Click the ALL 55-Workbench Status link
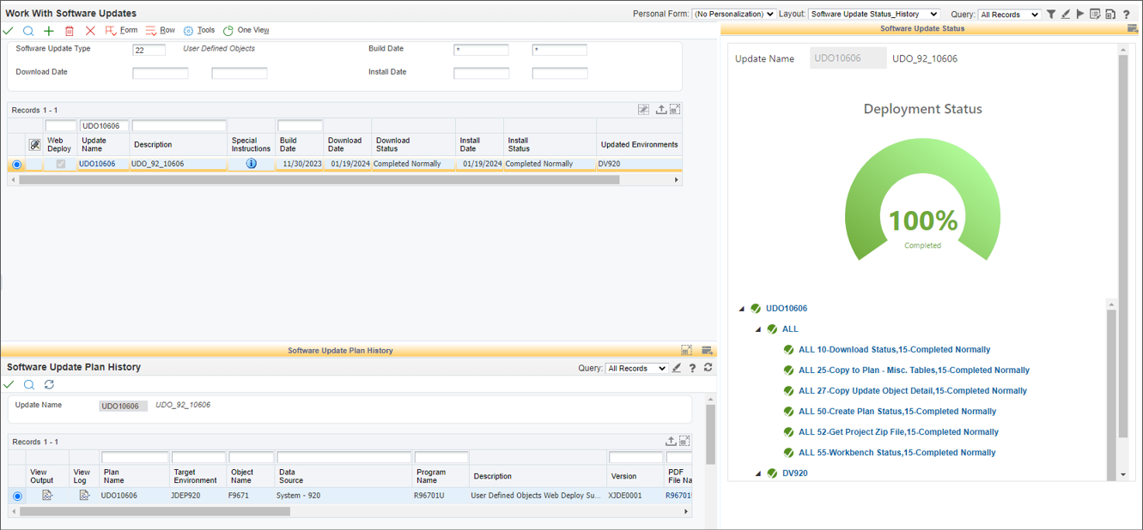The image size is (1143, 530). pos(897,453)
